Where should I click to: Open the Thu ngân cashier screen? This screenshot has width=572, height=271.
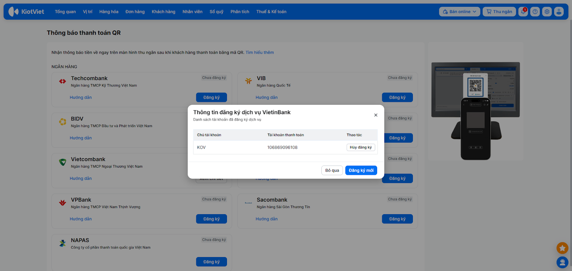point(499,11)
